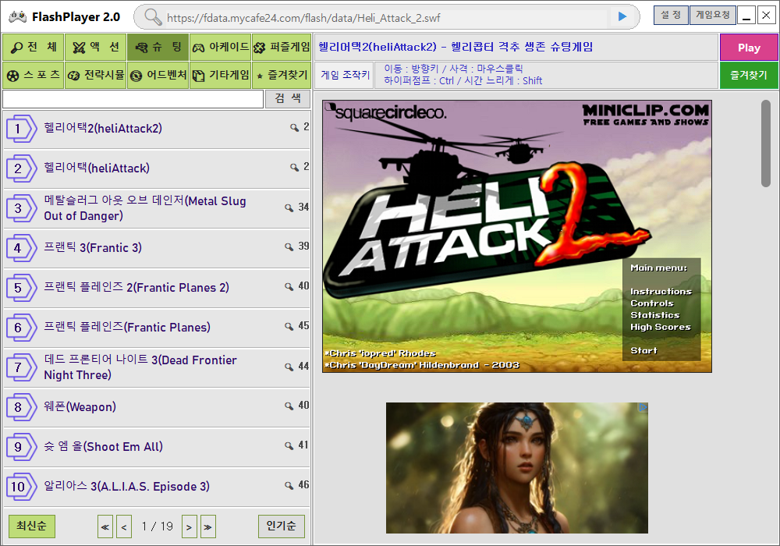780x546 pixels.
Task: Click view-count magnifier icon on Frantic 3 row
Action: click(x=289, y=247)
